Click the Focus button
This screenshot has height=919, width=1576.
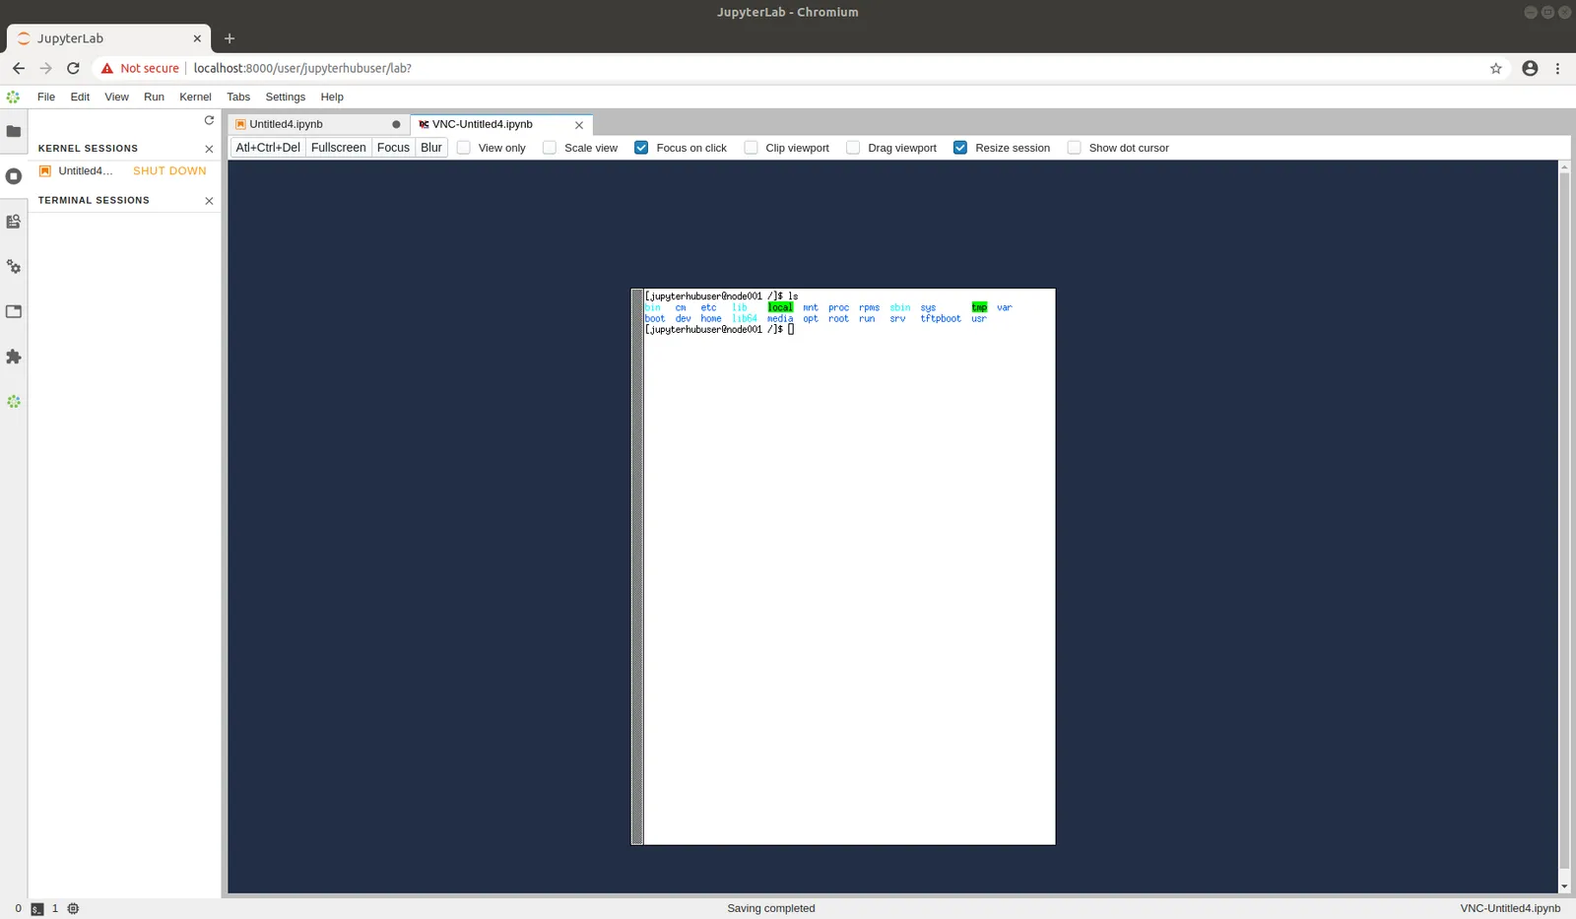tap(393, 148)
